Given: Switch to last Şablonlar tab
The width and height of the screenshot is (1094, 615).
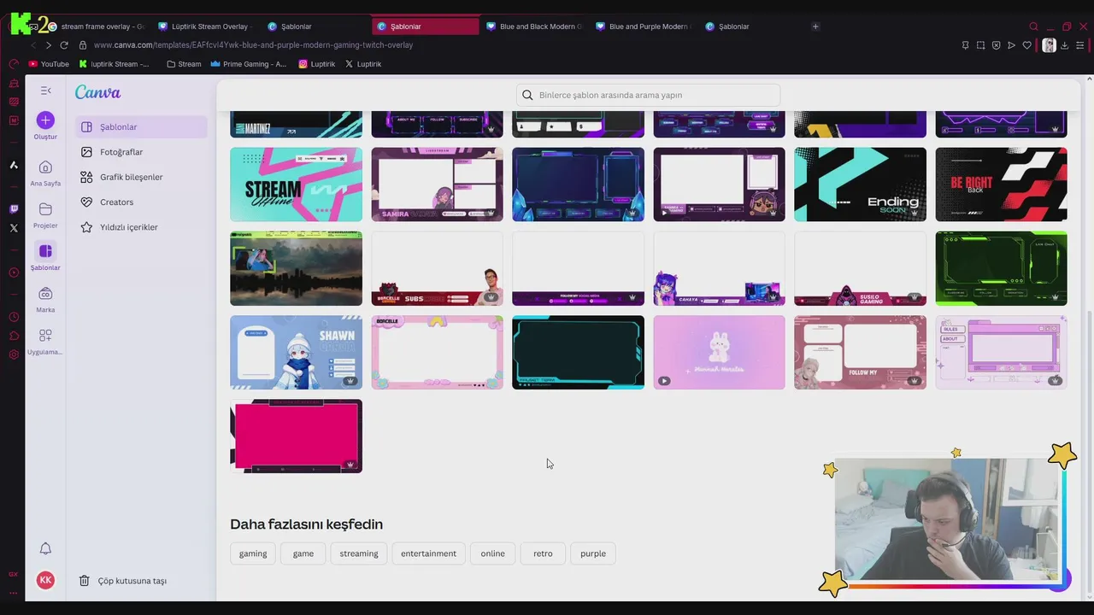Looking at the screenshot, I should (x=753, y=26).
